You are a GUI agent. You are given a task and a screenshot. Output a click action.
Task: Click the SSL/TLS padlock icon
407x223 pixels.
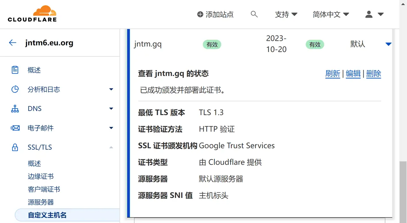15,148
